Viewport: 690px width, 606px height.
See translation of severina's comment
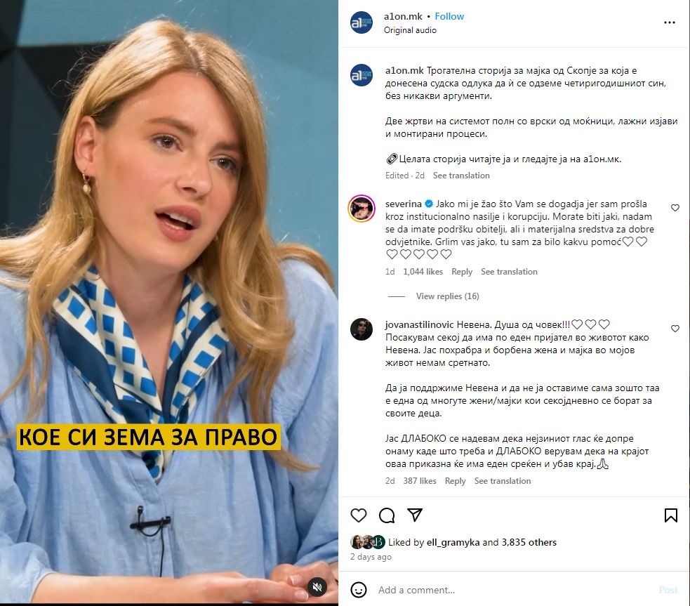click(x=509, y=272)
